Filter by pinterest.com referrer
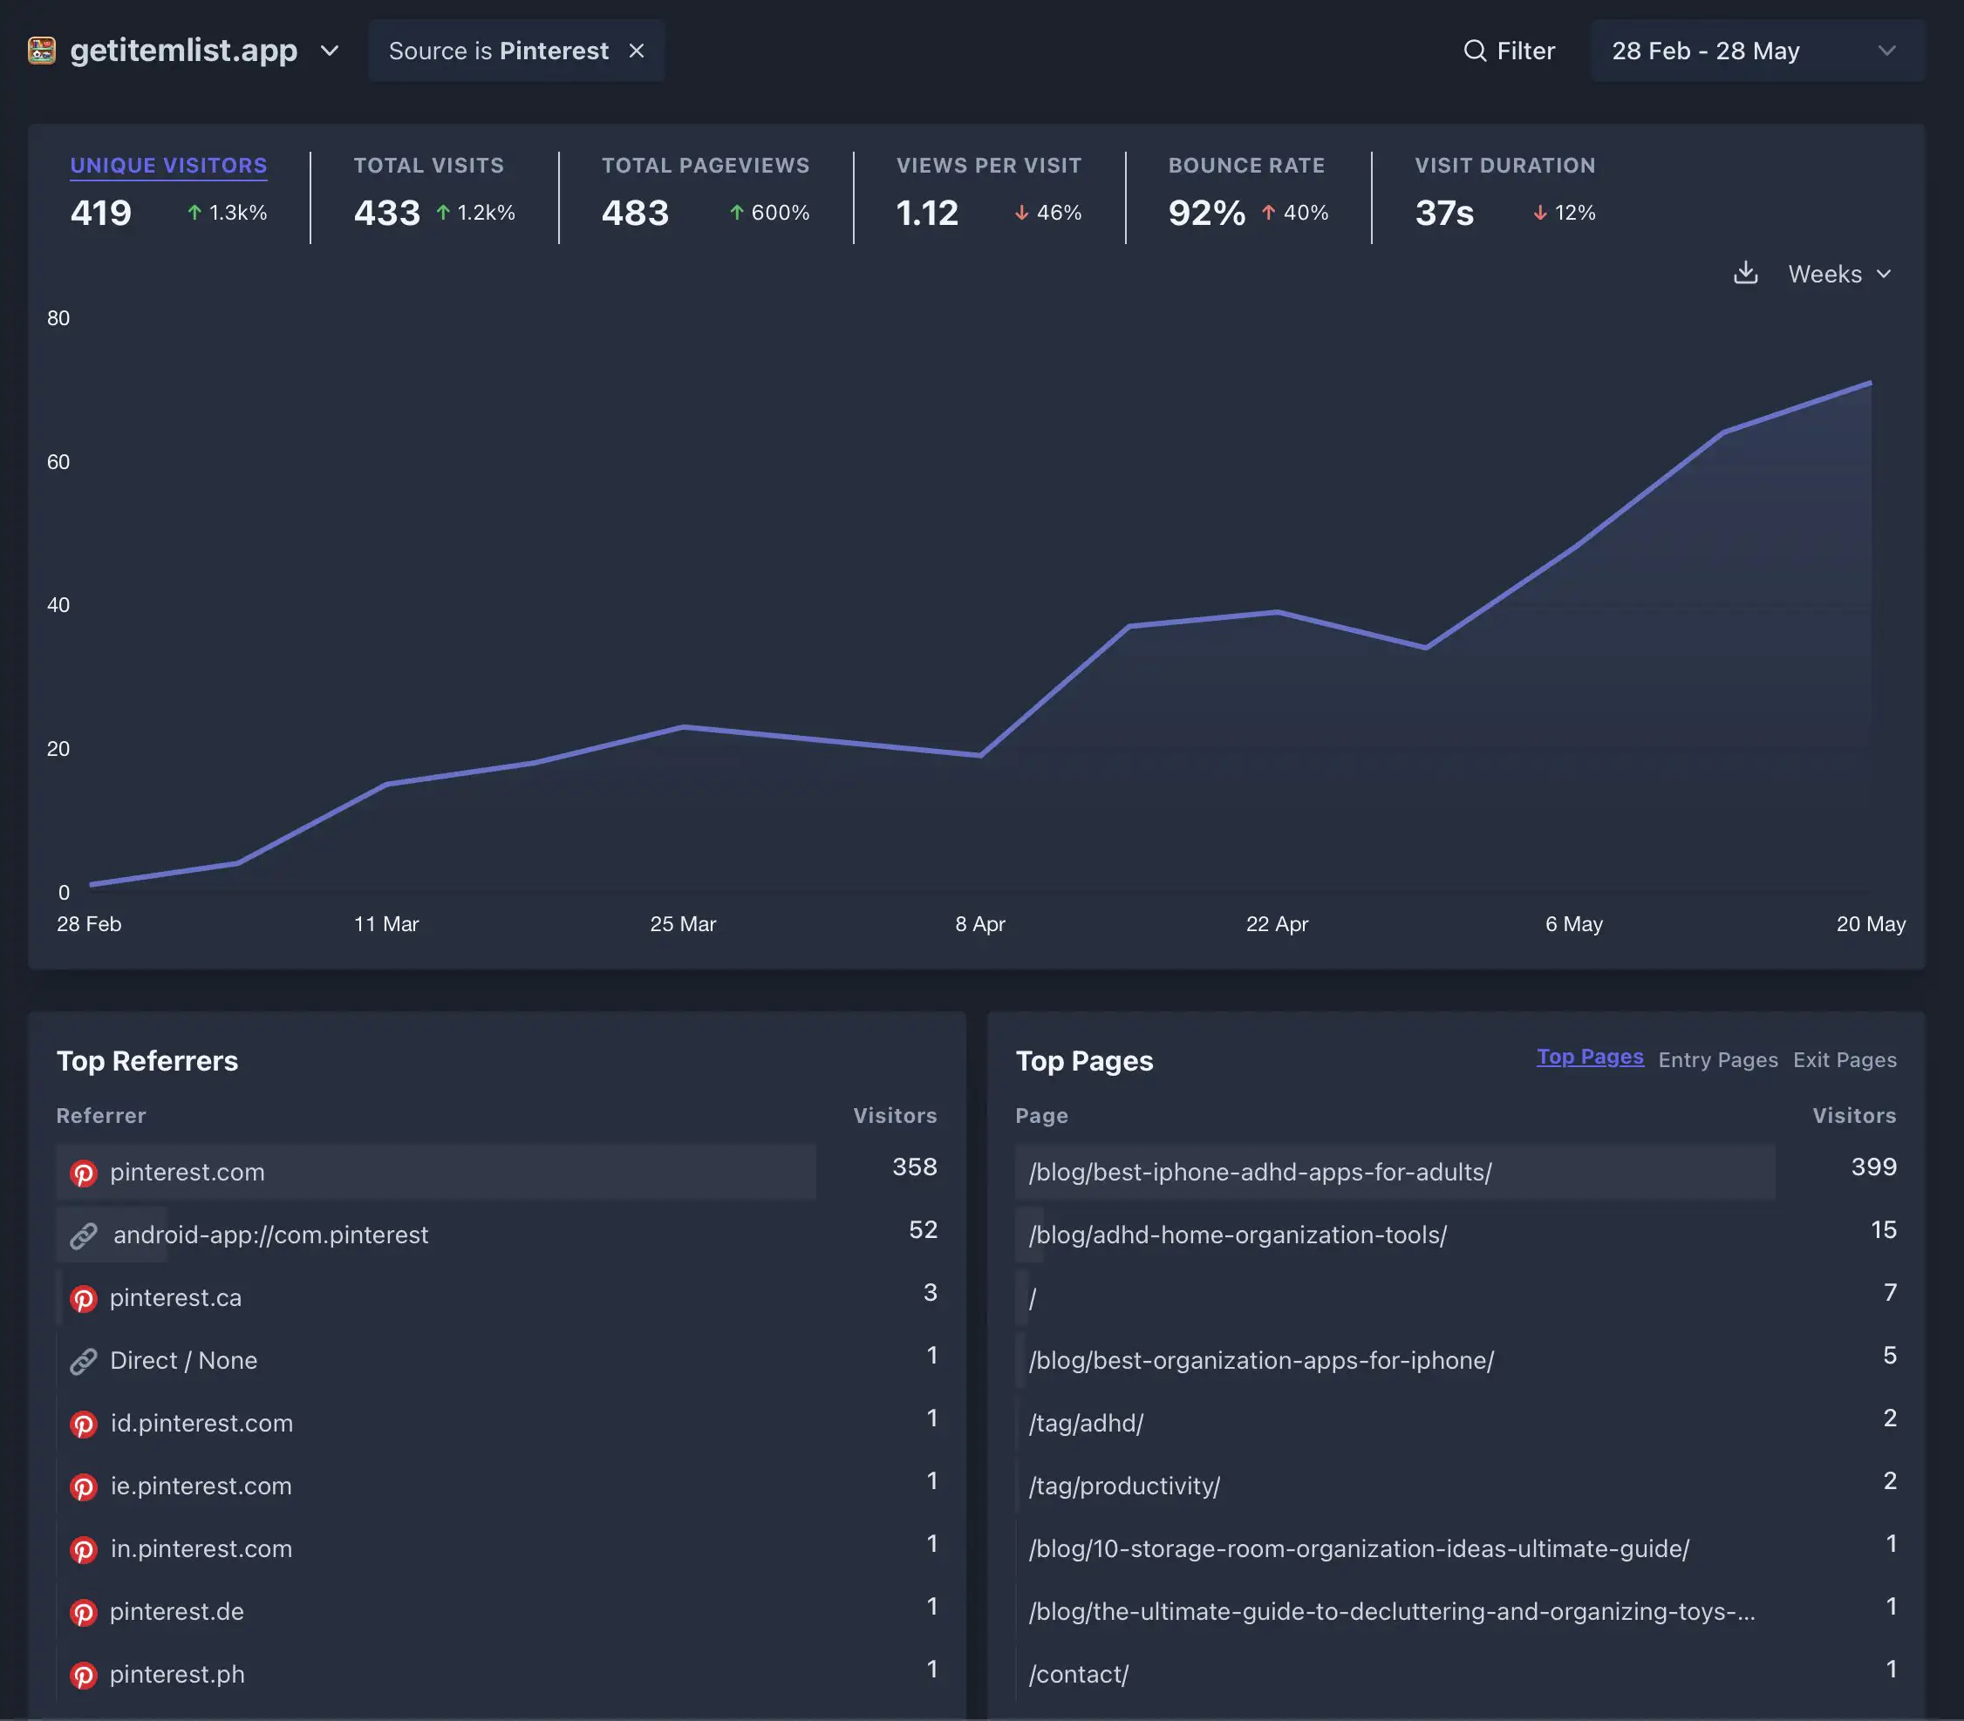 187,1172
